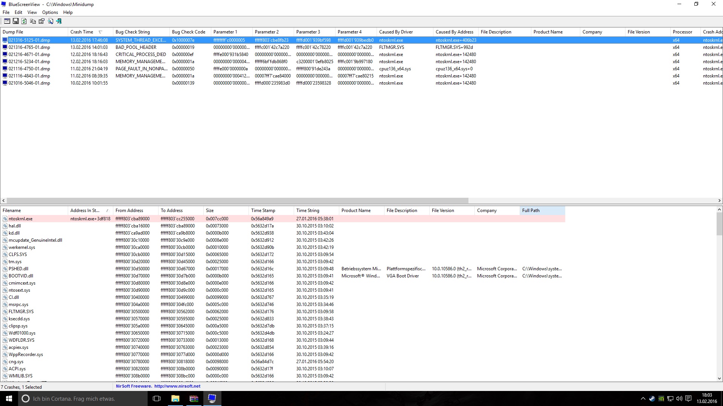723x406 pixels.
Task: Click the upper pane horizontal scrollbar right arrow
Action: pos(719,201)
